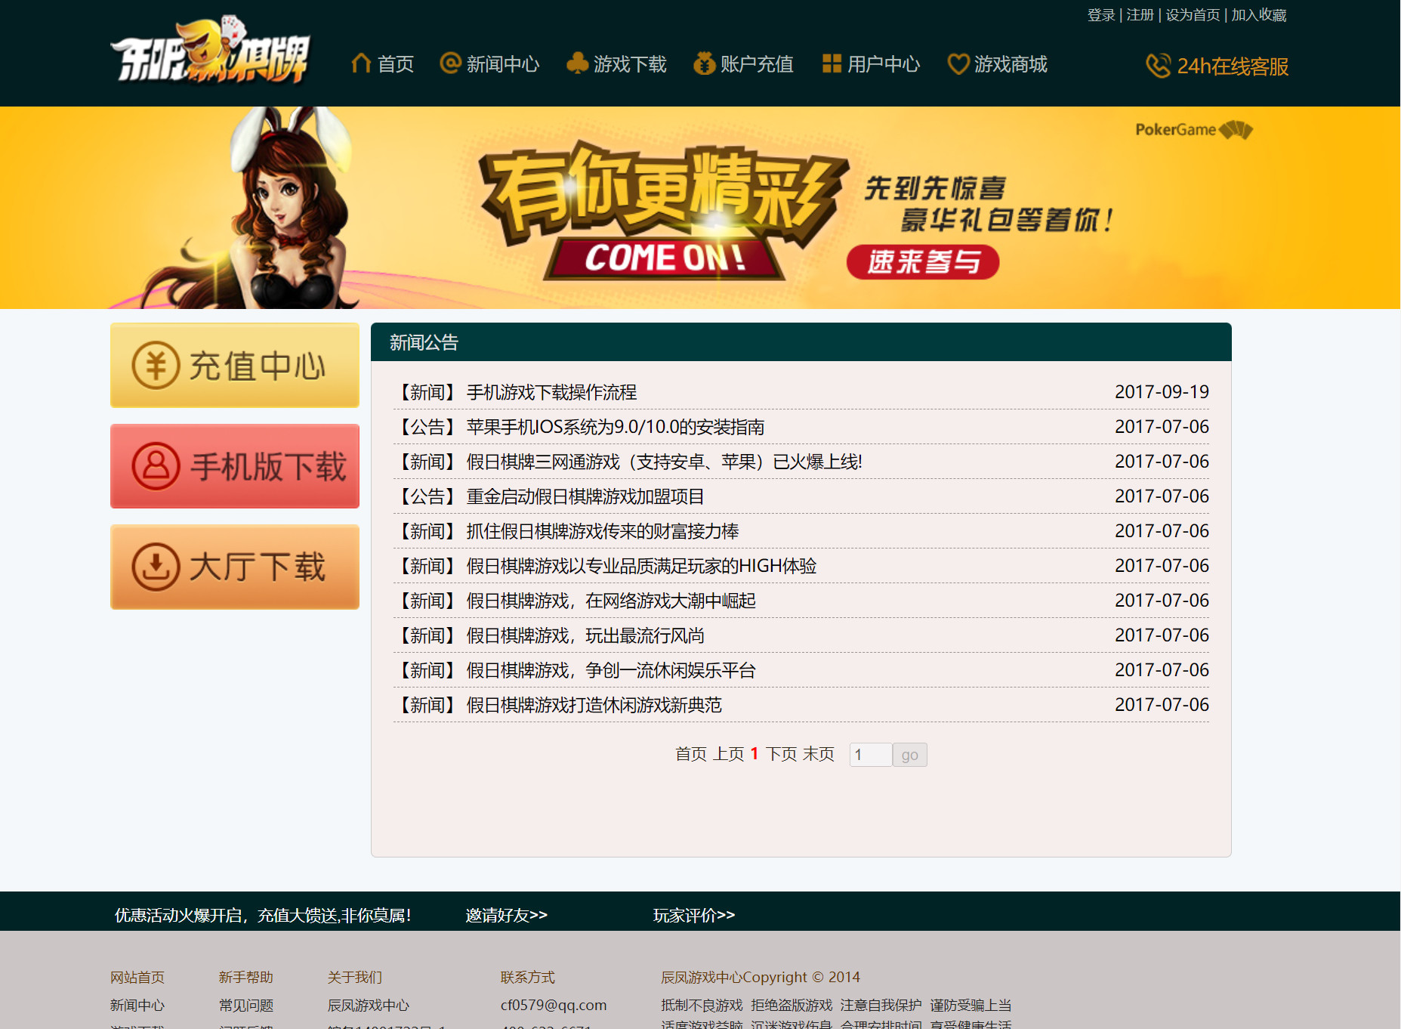The width and height of the screenshot is (1401, 1029).
Task: Click the heart icon beside 游戏商城
Action: click(958, 64)
